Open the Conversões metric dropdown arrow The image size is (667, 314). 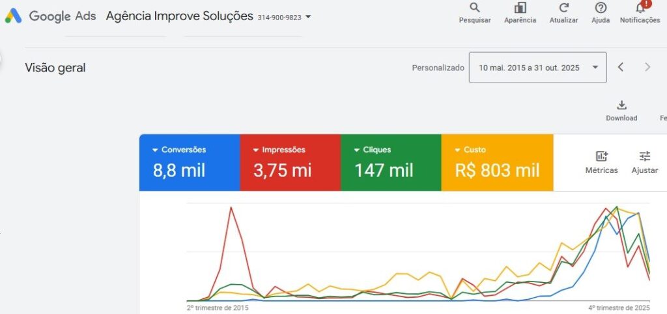(x=155, y=150)
